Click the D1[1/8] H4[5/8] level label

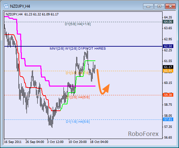78,122
